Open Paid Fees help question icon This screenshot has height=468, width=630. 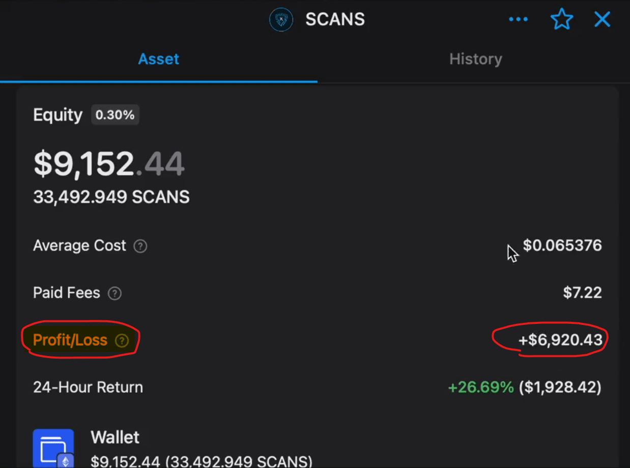[x=115, y=293]
